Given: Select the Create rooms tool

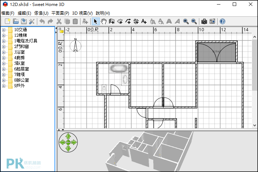Looking at the screenshot, I should (120, 21).
